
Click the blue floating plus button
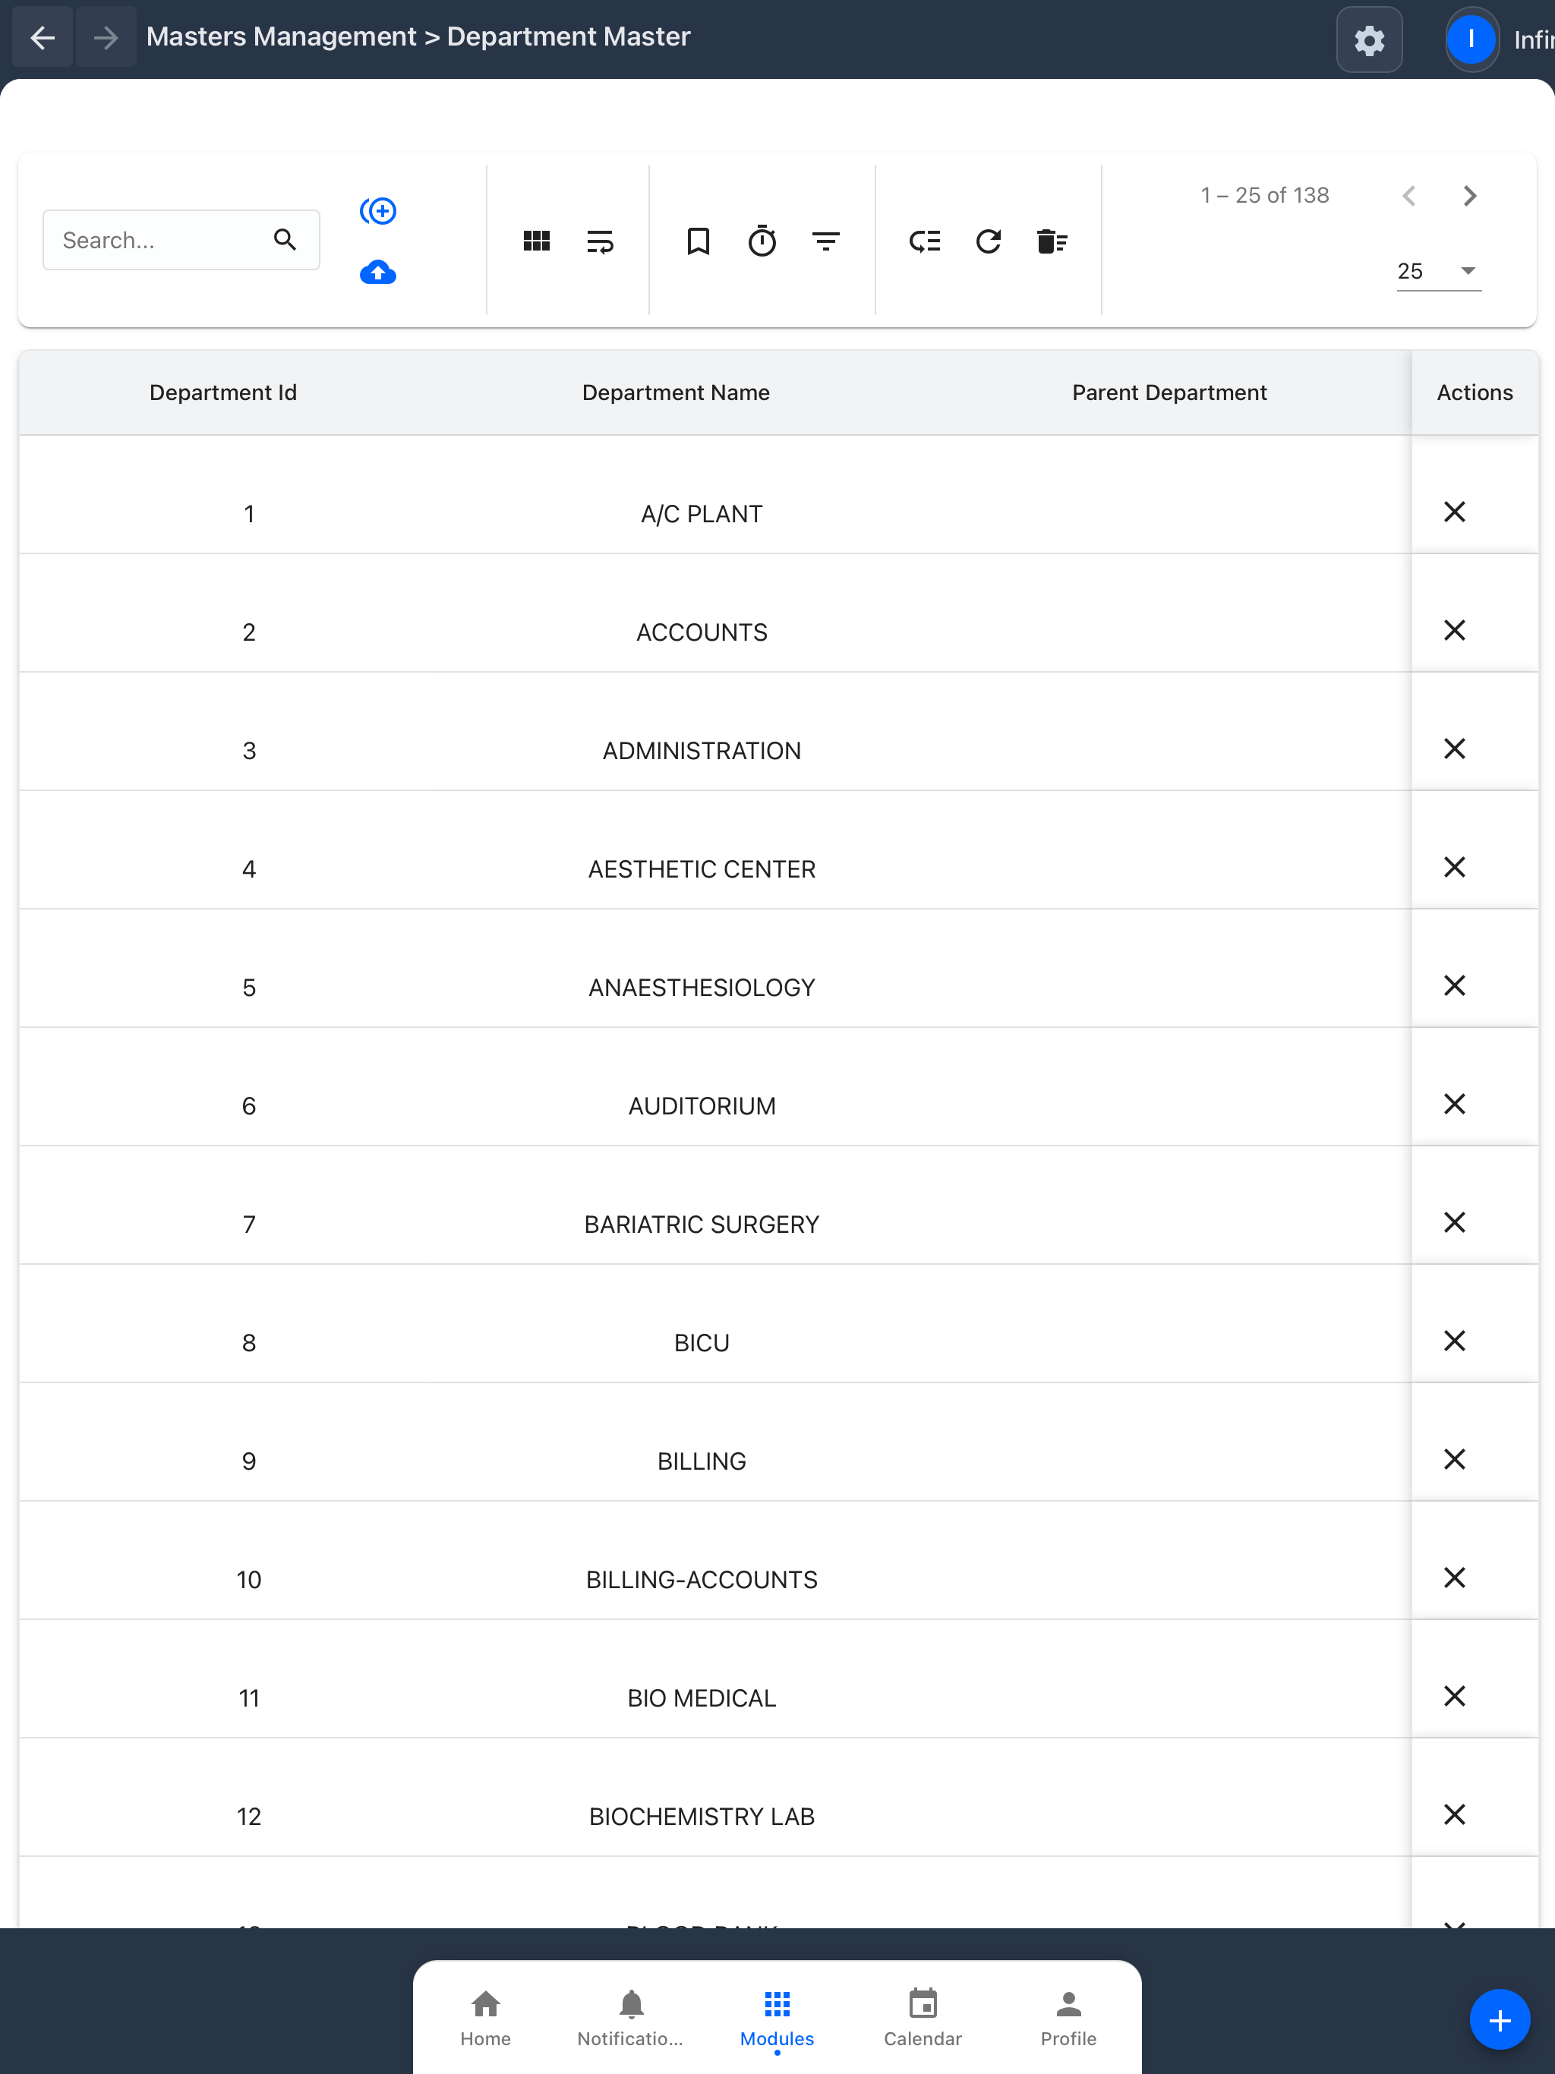[1499, 2019]
